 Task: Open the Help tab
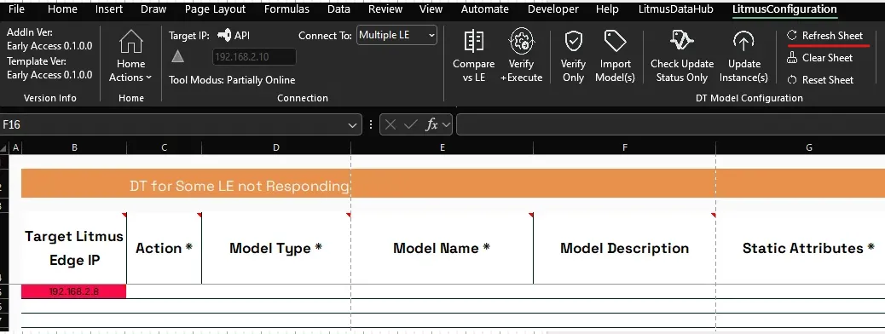607,9
